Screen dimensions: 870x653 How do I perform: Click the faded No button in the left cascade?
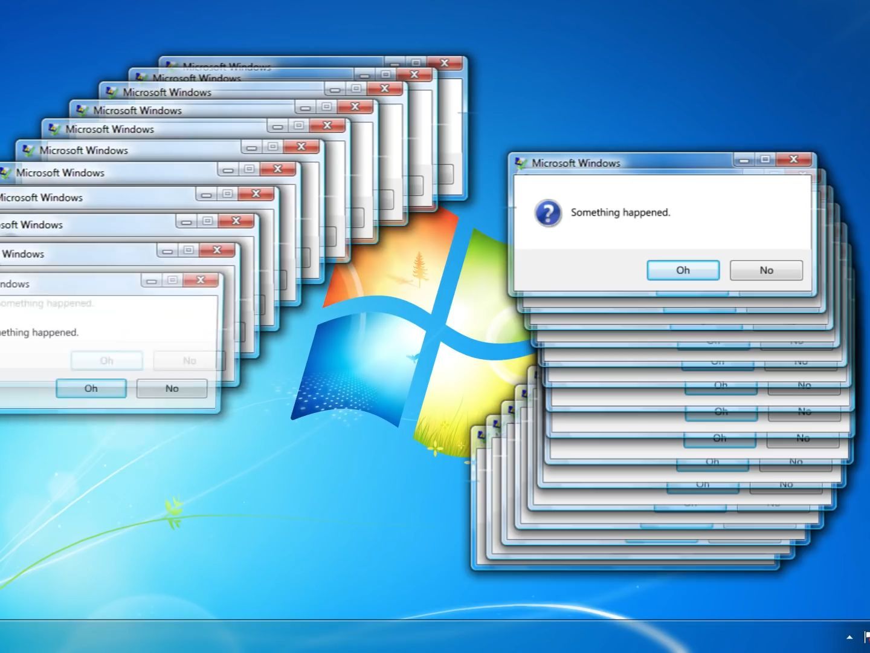click(x=189, y=360)
